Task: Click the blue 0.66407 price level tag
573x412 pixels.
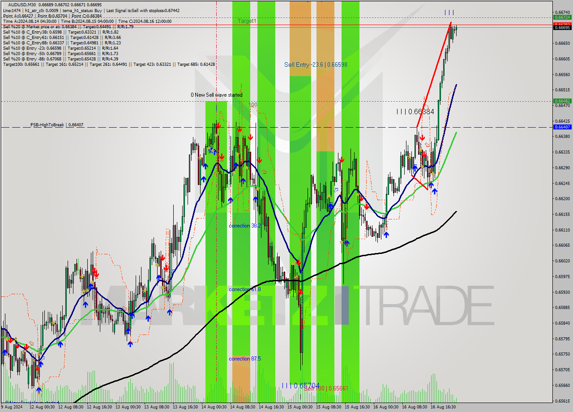Action: tap(562, 127)
